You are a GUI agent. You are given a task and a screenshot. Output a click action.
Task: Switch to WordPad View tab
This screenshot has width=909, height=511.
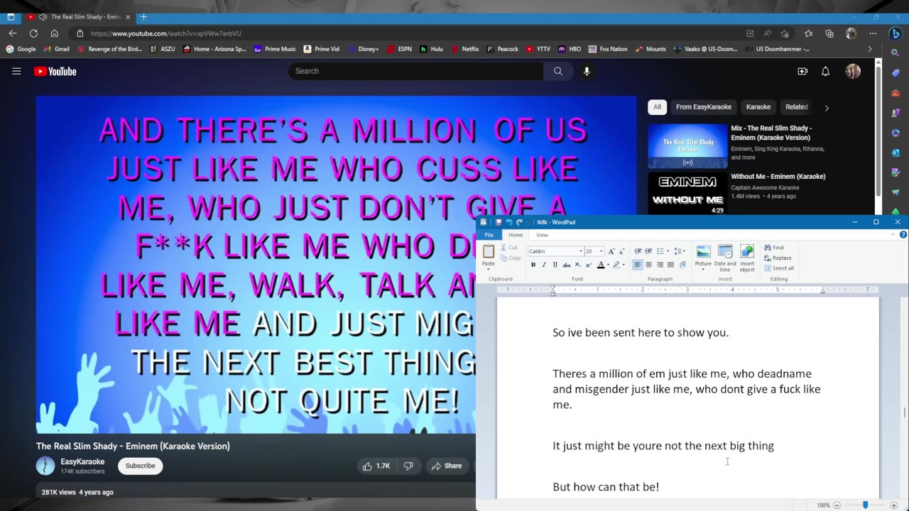click(x=542, y=235)
